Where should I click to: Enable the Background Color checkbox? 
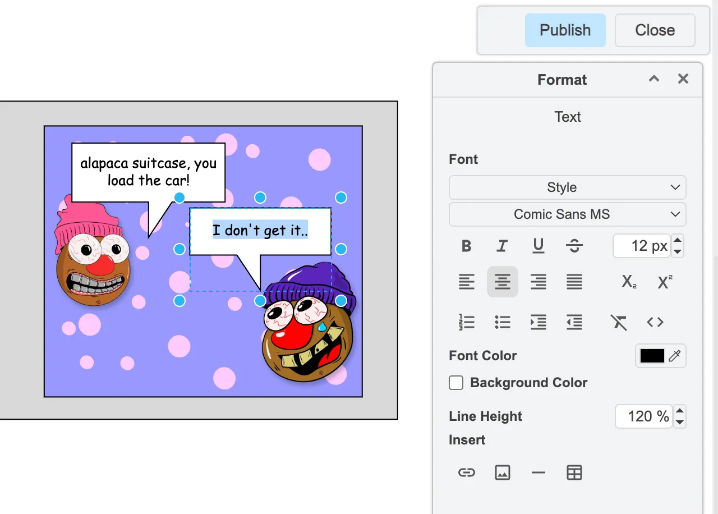pos(456,383)
